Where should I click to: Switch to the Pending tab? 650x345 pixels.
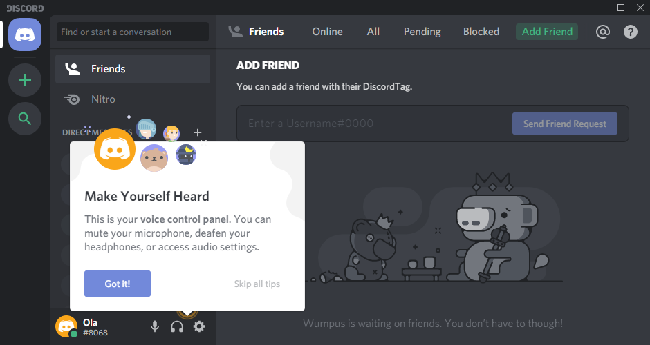[423, 32]
